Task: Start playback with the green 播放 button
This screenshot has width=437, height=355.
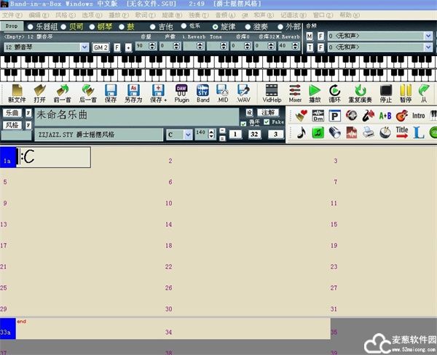Action: 315,94
